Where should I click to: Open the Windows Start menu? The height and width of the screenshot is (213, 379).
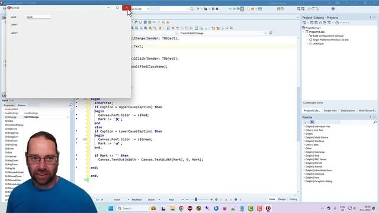point(111,208)
